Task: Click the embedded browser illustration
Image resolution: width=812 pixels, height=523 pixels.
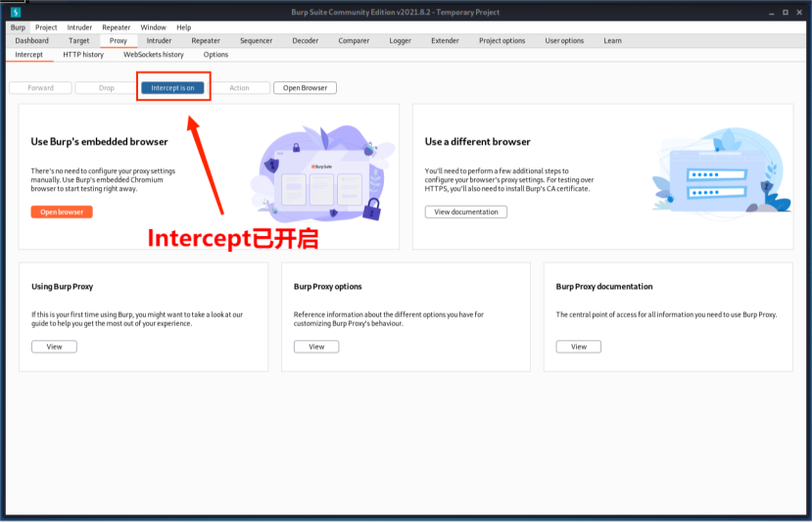Action: 322,173
